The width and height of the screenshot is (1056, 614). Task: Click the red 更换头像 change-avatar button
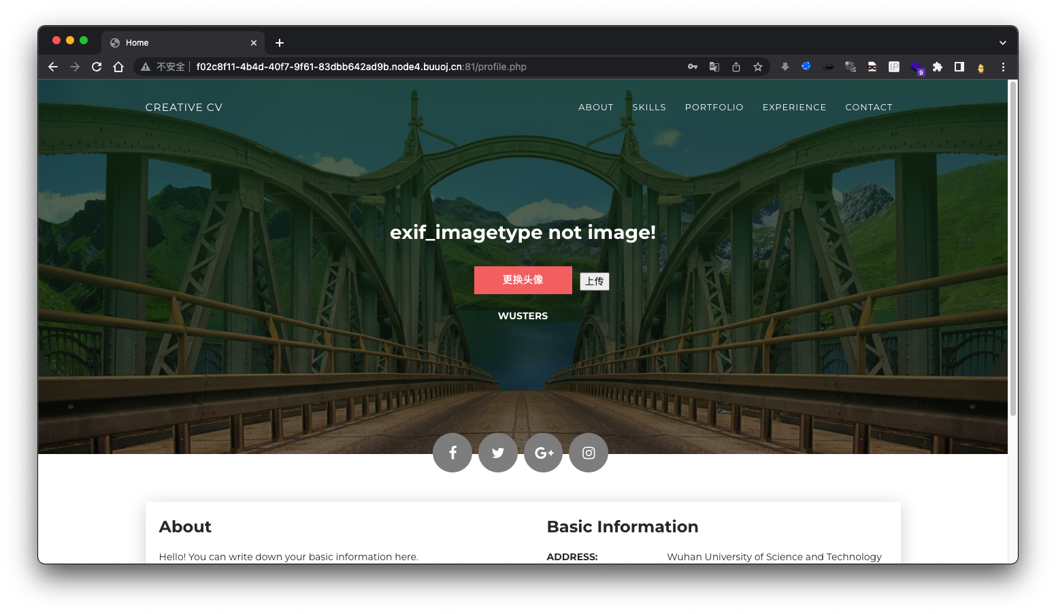pos(523,280)
